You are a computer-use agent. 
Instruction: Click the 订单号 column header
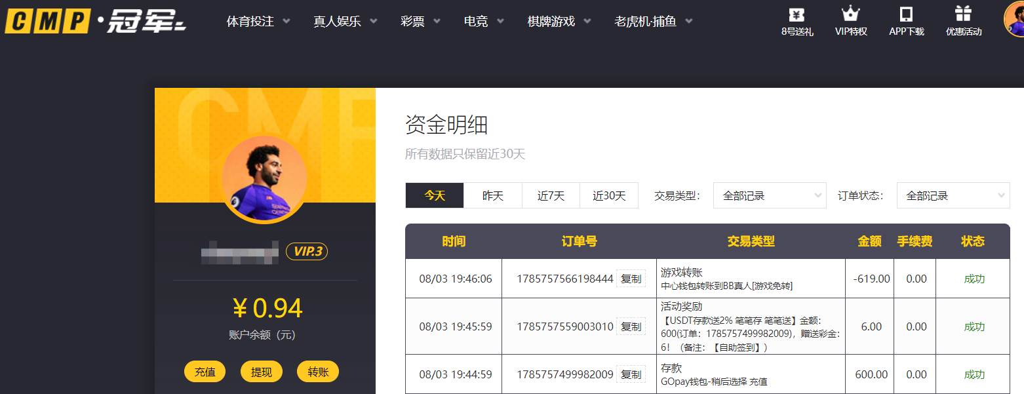580,241
